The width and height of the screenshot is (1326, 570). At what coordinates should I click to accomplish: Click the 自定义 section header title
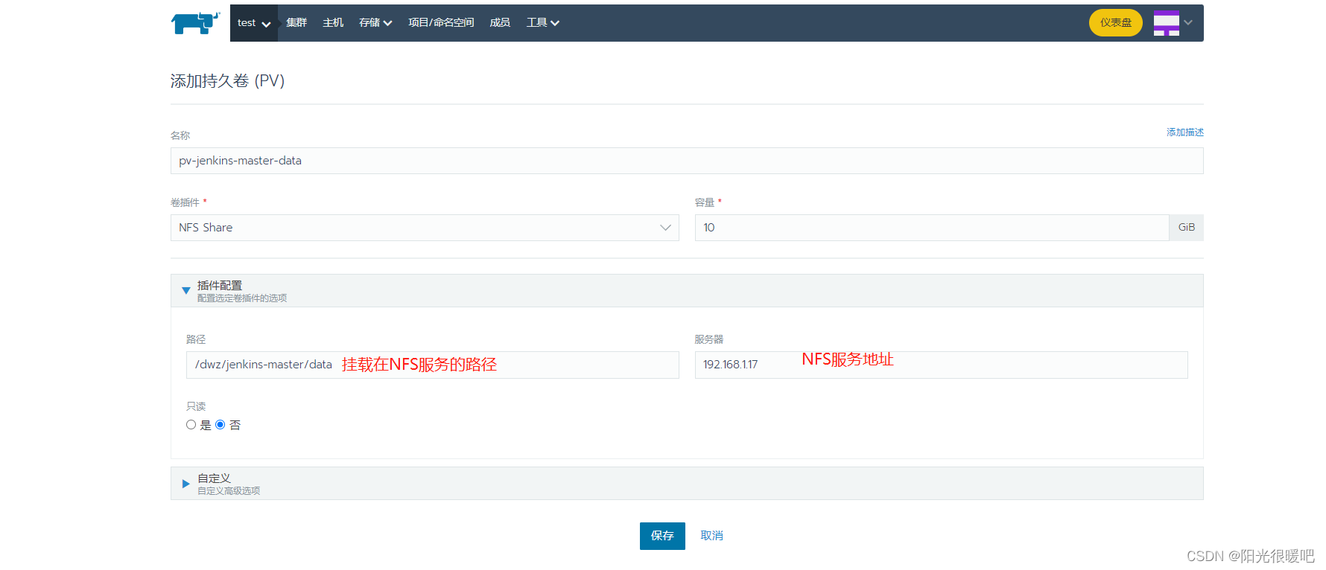[214, 478]
